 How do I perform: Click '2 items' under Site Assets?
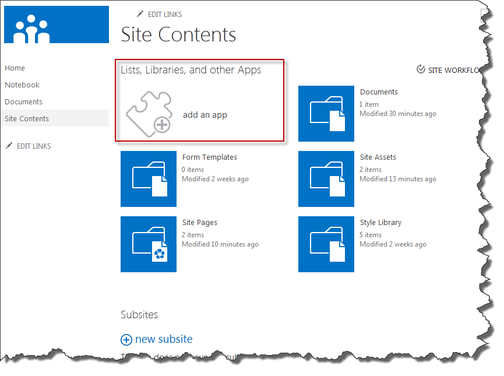pyautogui.click(x=371, y=170)
